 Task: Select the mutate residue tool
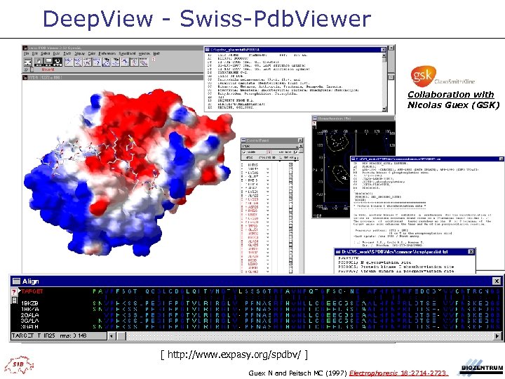(x=134, y=62)
